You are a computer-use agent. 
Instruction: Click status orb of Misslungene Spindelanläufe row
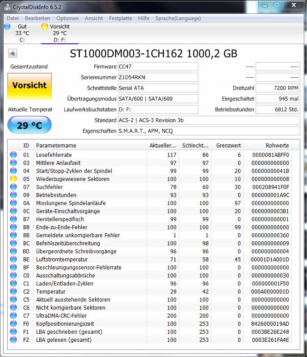tap(13, 203)
